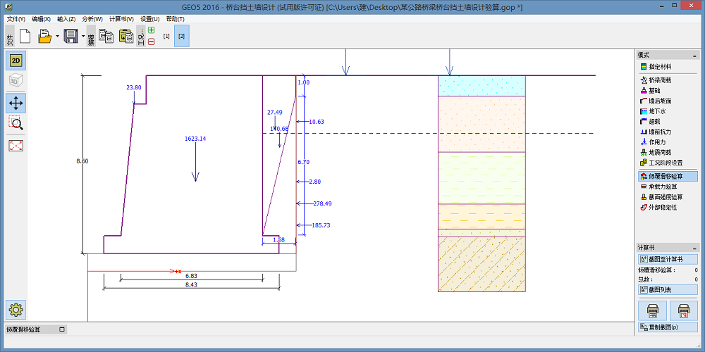Screen dimensions: 705x352
Task: Toggle the 2D view mode button
Action: click(16, 61)
